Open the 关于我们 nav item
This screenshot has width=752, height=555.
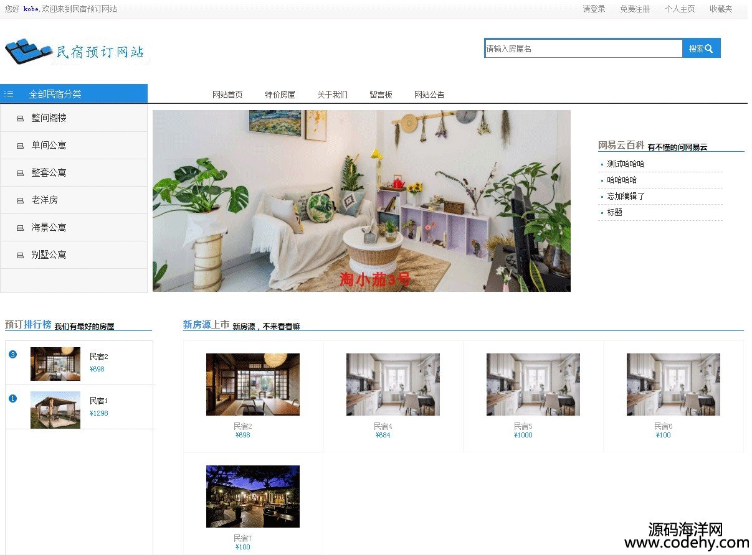coord(332,95)
